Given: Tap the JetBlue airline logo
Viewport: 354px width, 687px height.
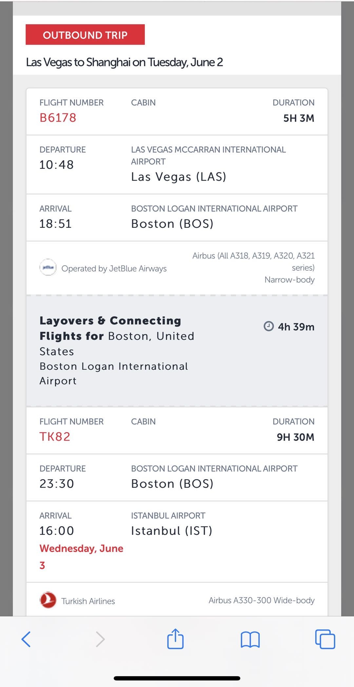Looking at the screenshot, I should [x=48, y=267].
